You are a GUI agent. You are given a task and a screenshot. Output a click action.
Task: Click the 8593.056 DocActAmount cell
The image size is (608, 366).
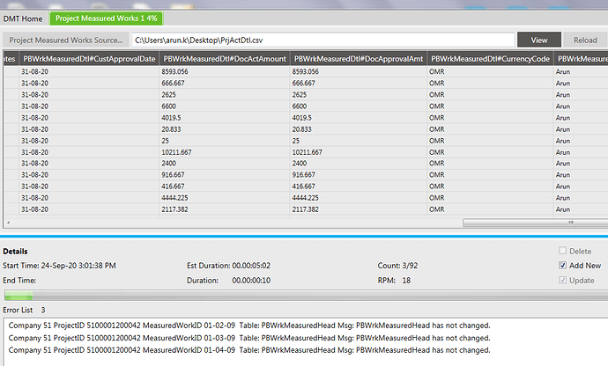click(225, 71)
